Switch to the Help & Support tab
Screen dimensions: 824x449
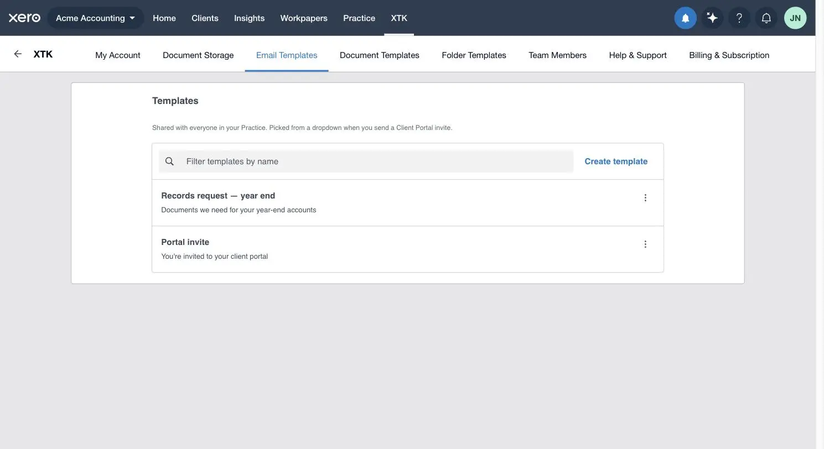click(x=638, y=55)
